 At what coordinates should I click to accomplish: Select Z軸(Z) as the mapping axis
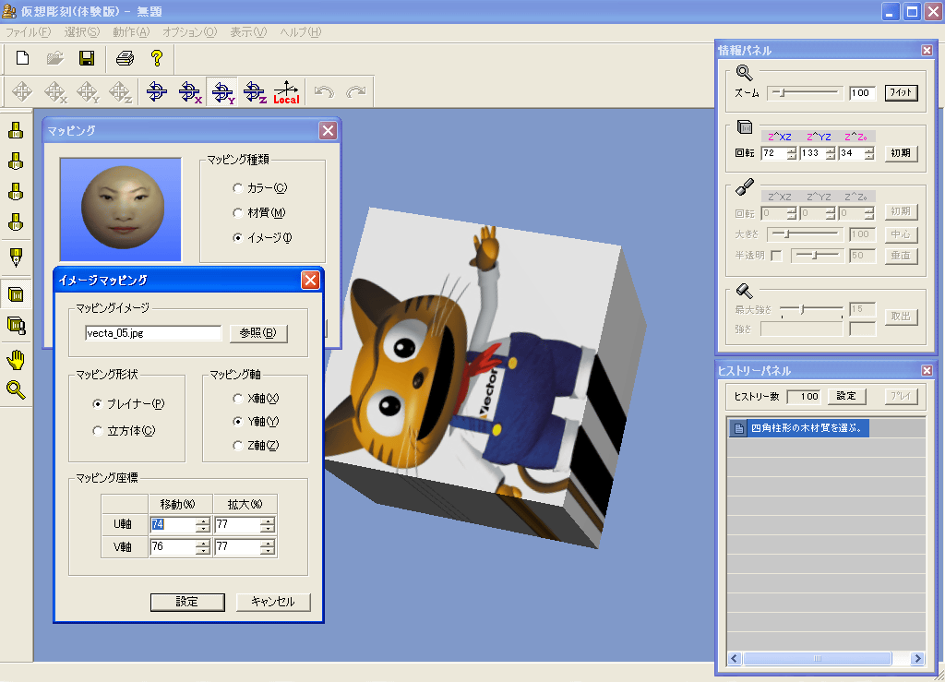237,445
